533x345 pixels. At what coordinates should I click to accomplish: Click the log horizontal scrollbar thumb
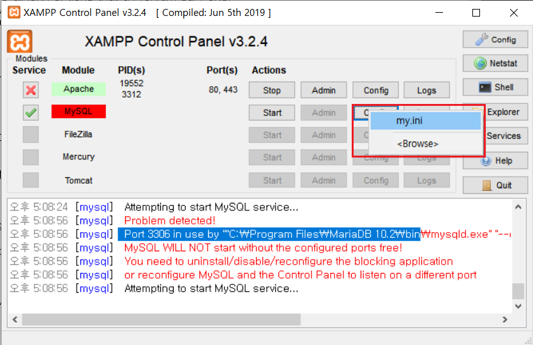point(161,319)
